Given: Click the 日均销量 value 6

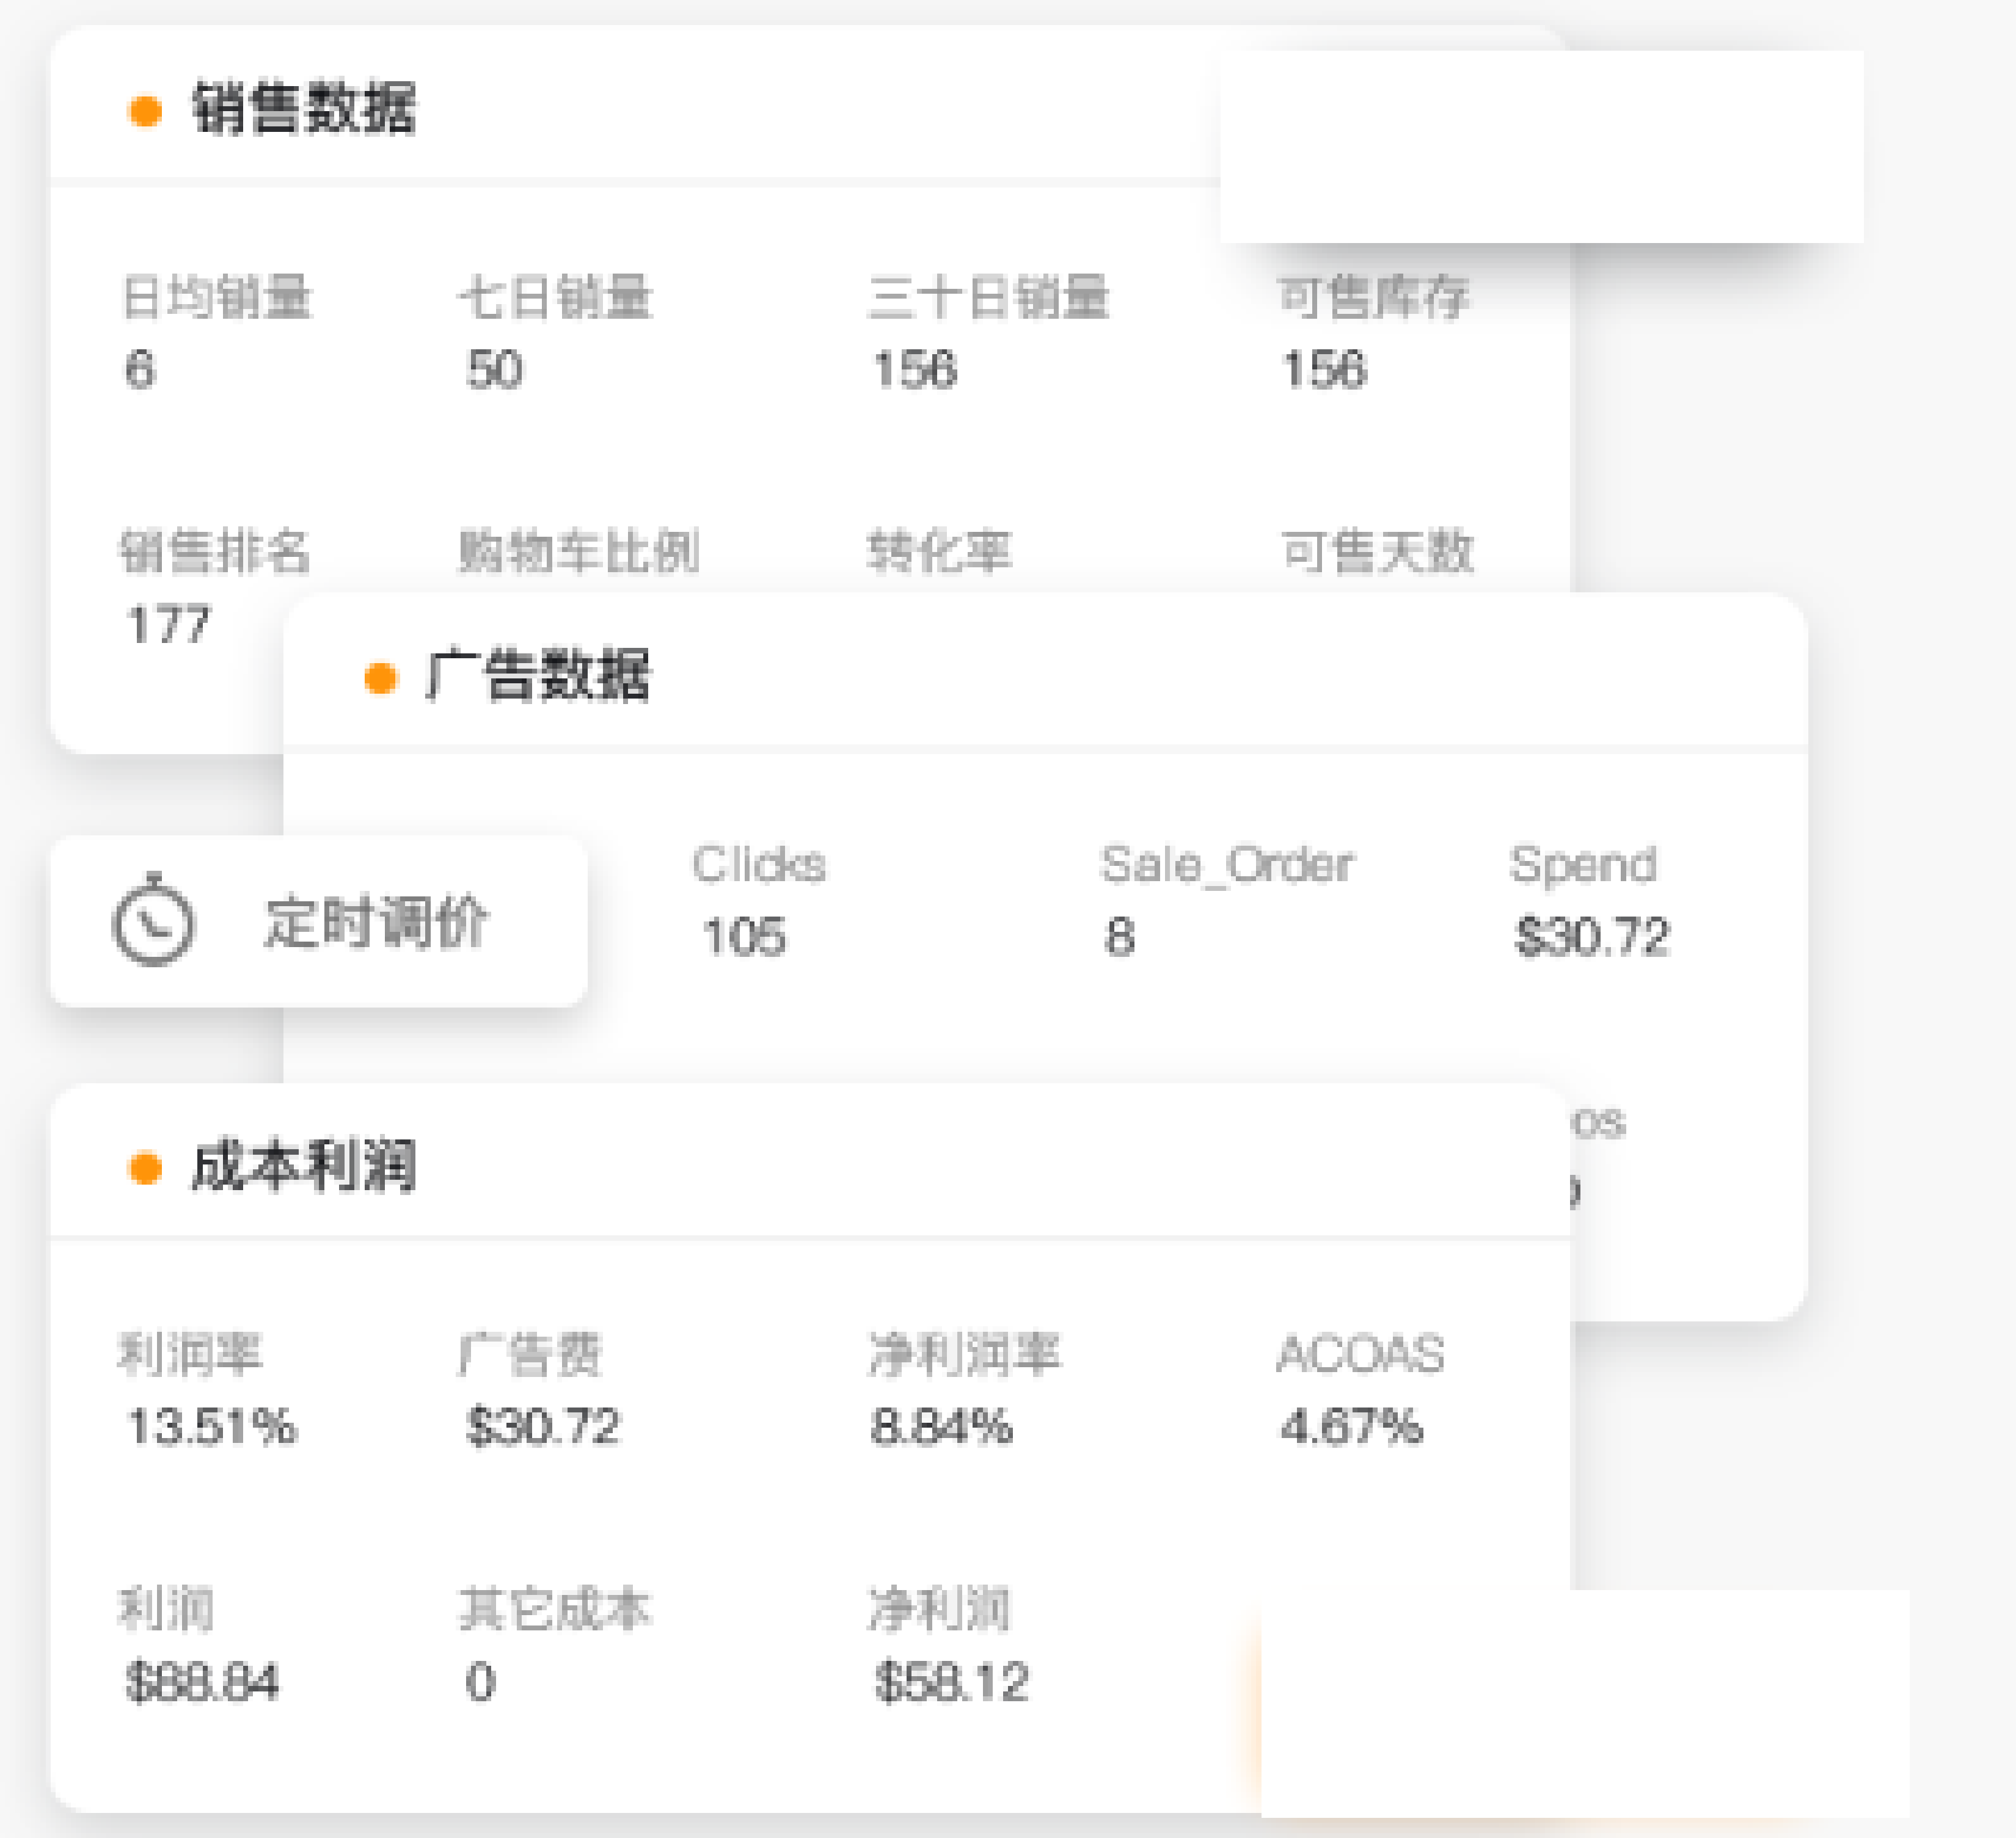Looking at the screenshot, I should pos(140,370).
